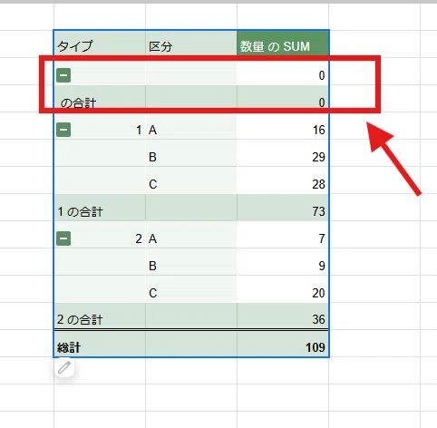The width and height of the screenshot is (437, 428).
Task: Click the の合計 blank subtotal label
Action: (78, 102)
